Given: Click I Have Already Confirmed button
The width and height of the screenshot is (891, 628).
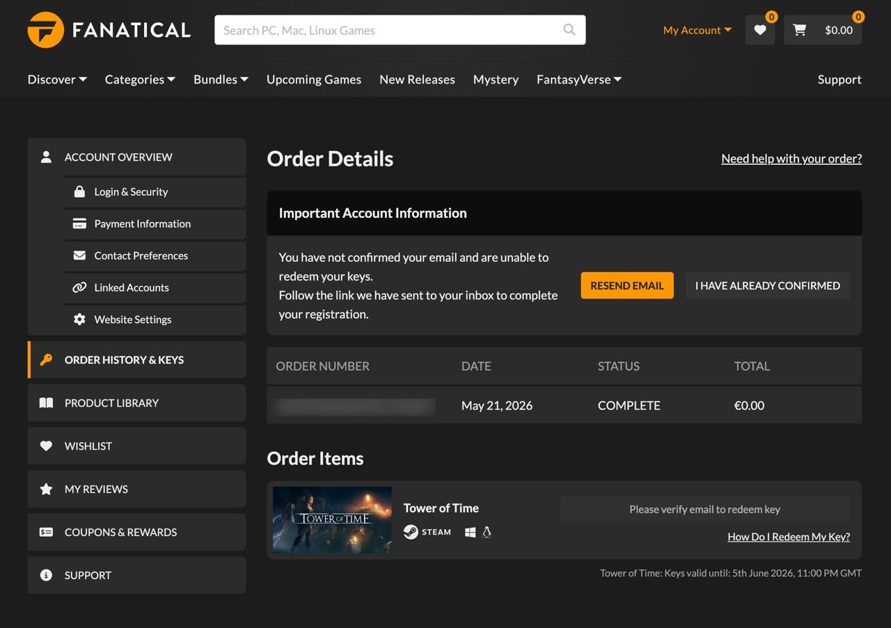Looking at the screenshot, I should point(768,285).
